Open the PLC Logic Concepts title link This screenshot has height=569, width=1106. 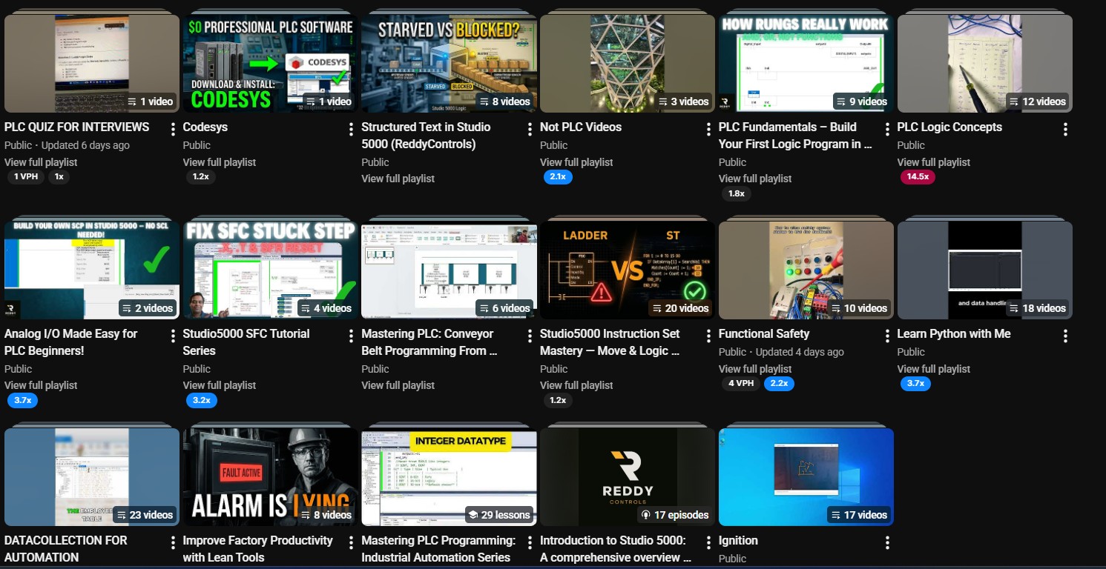coord(949,127)
